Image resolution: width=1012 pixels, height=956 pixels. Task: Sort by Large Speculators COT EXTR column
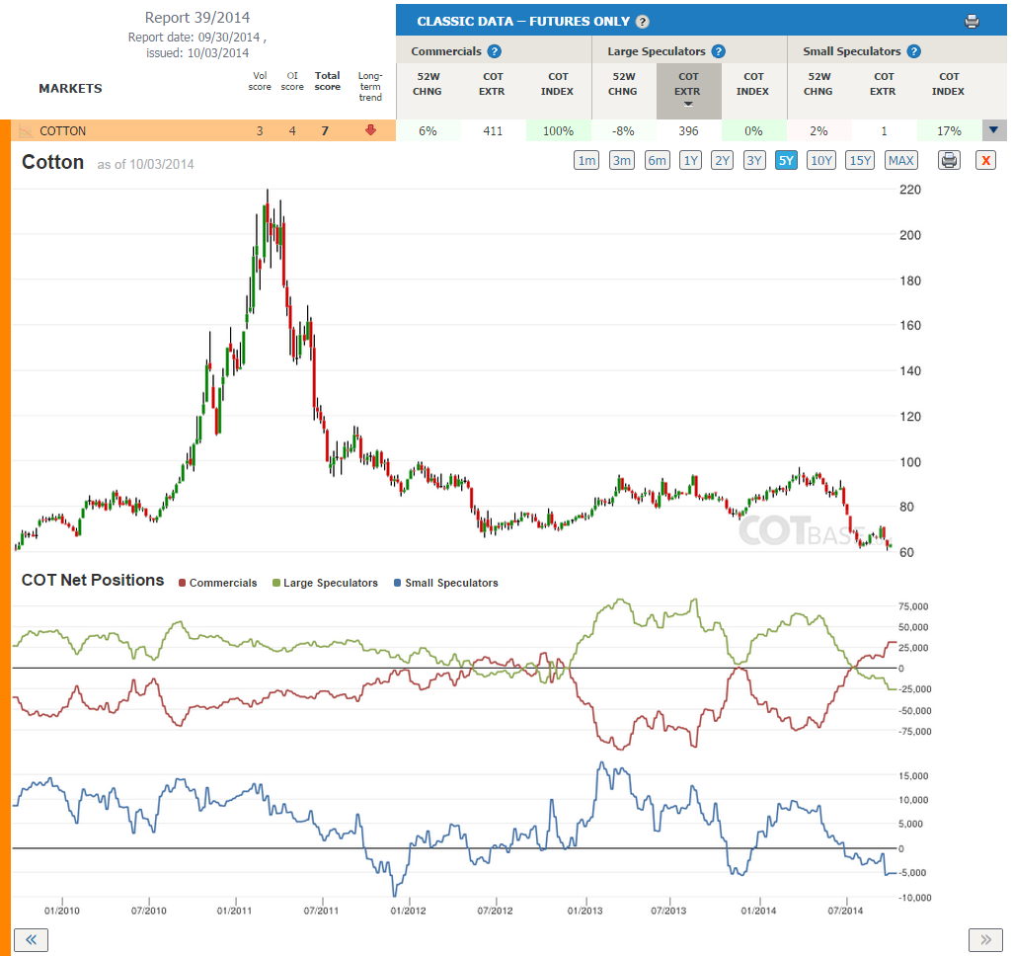(688, 91)
